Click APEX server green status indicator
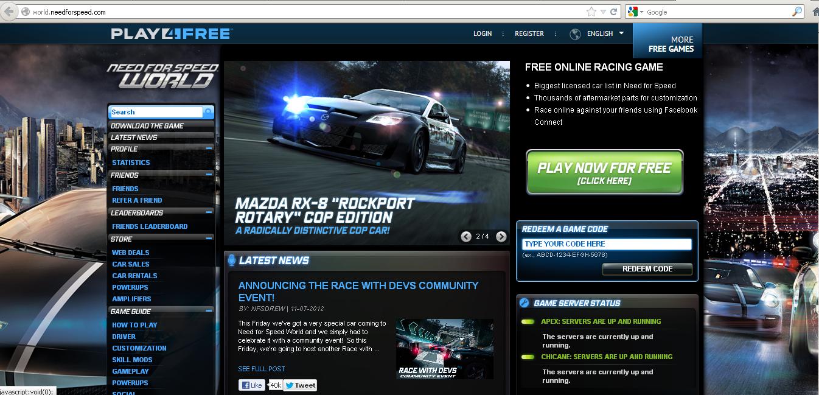This screenshot has height=395, width=819. [528, 321]
